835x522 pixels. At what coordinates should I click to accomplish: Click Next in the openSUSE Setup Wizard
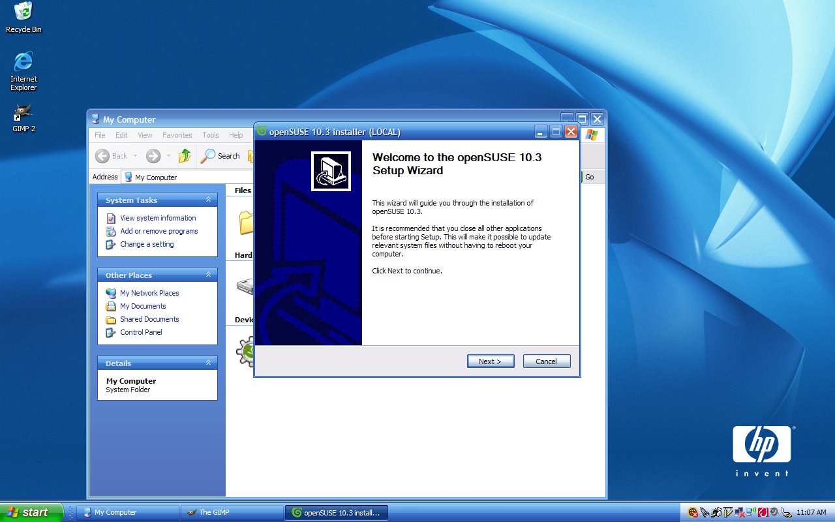pyautogui.click(x=491, y=361)
